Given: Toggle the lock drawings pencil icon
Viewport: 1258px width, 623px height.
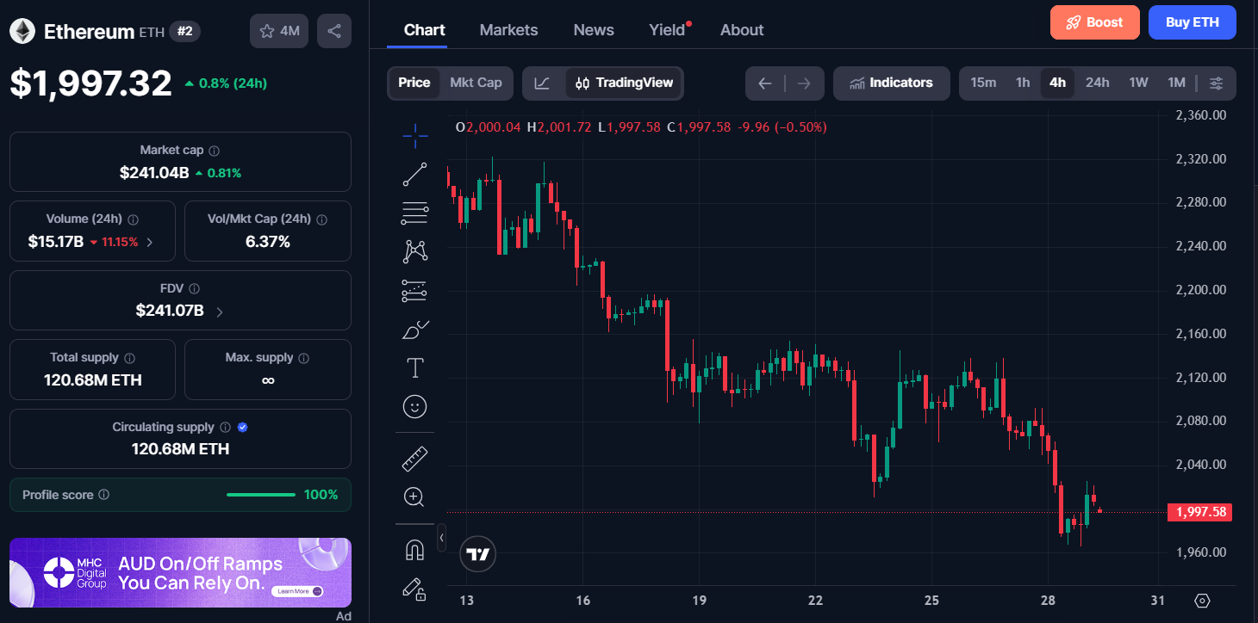Looking at the screenshot, I should 415,589.
